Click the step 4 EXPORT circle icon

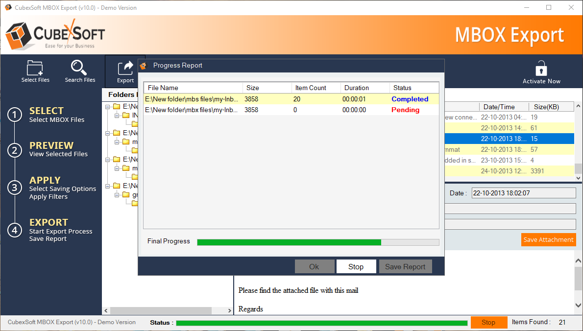click(15, 230)
